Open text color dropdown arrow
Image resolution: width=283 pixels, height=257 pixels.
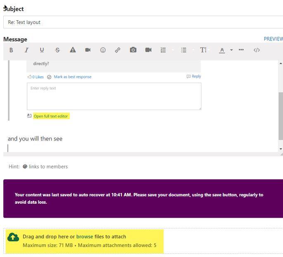pyautogui.click(x=231, y=50)
